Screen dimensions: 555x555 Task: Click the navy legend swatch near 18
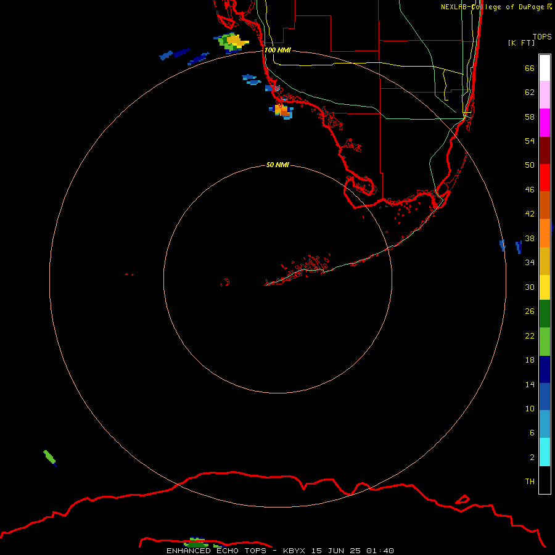(x=545, y=369)
